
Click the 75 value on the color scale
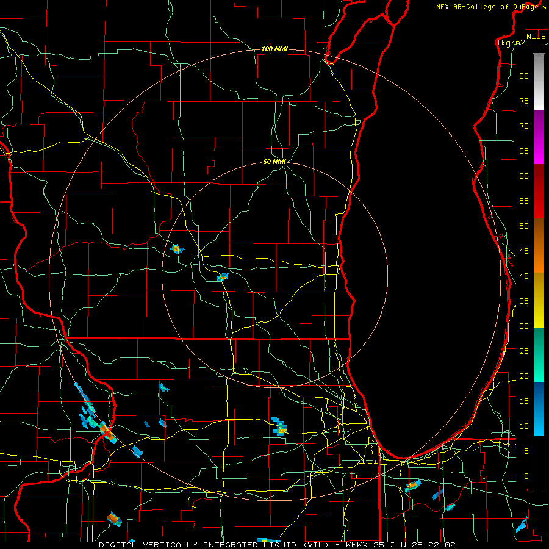tap(524, 101)
